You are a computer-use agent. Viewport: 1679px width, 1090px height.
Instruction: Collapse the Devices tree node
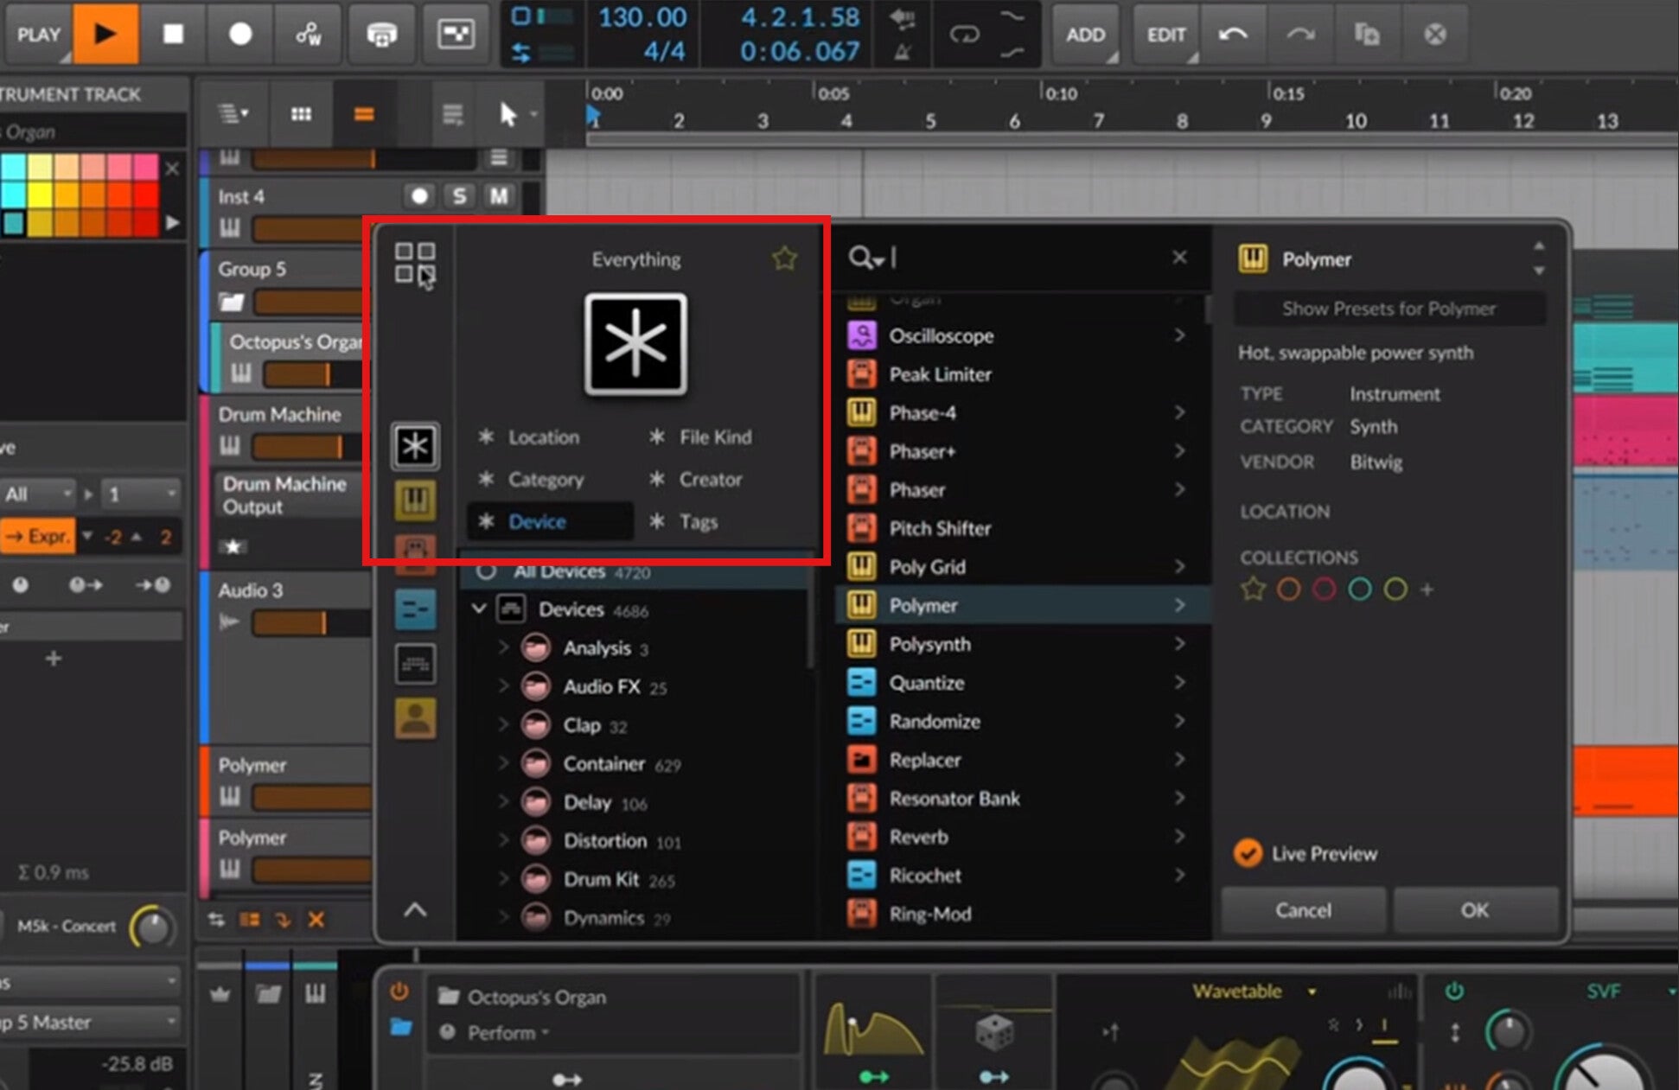(x=478, y=609)
